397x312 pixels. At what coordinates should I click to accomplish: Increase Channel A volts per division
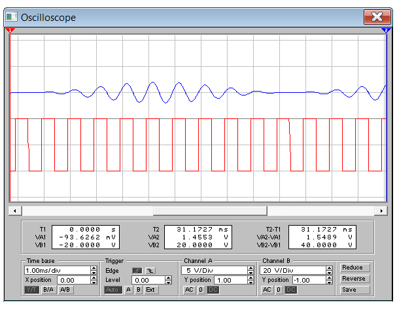(250, 268)
